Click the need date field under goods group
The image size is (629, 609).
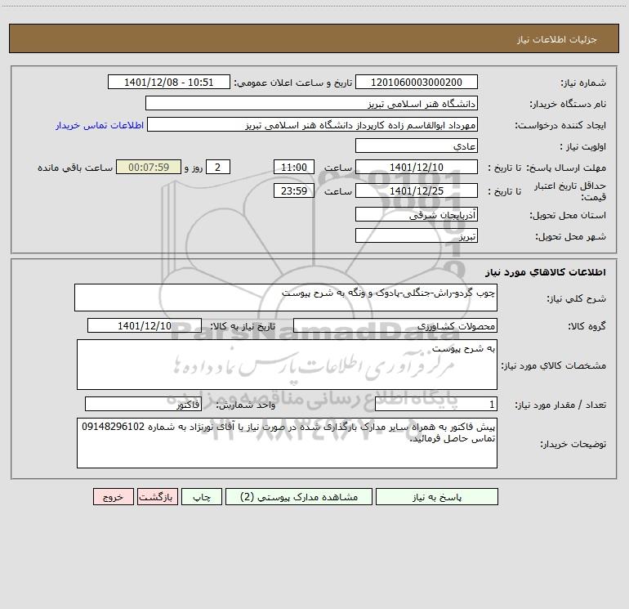coord(145,325)
